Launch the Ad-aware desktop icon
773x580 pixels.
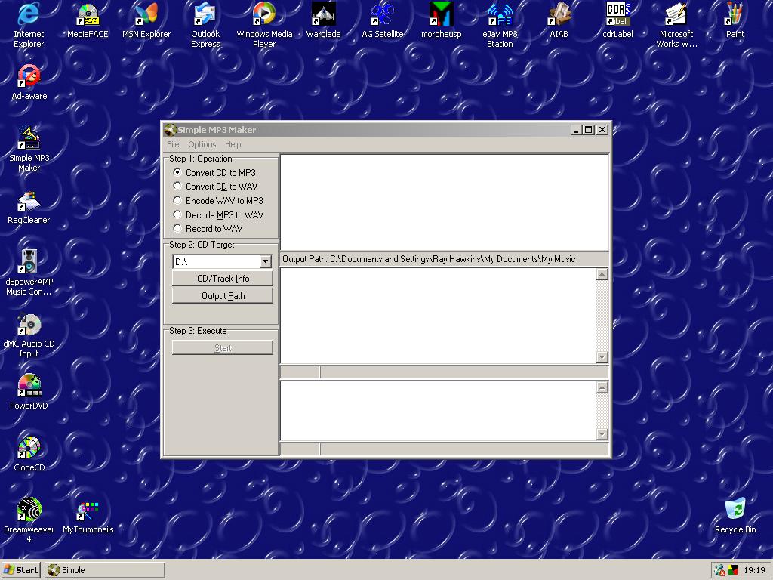tap(29, 76)
